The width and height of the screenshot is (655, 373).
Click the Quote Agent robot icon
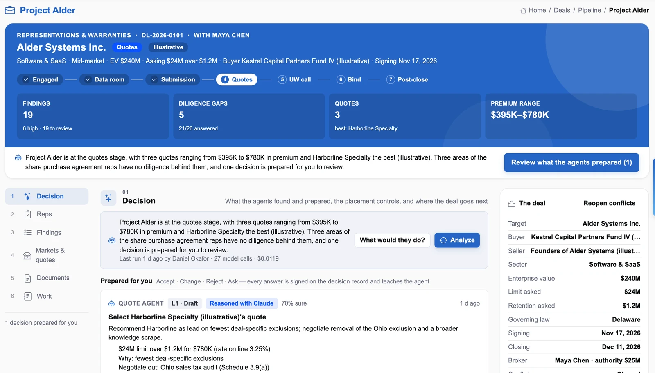(111, 303)
